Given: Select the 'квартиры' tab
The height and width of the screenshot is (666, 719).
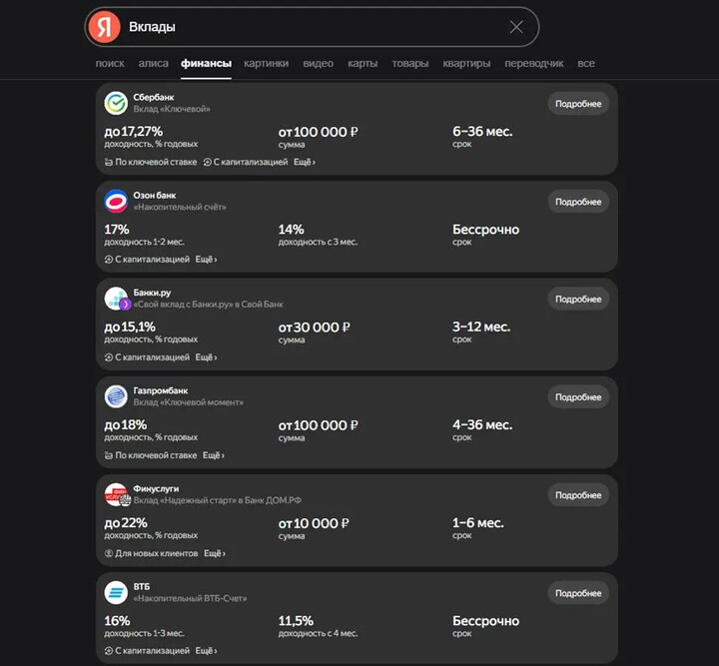Looking at the screenshot, I should pos(466,64).
